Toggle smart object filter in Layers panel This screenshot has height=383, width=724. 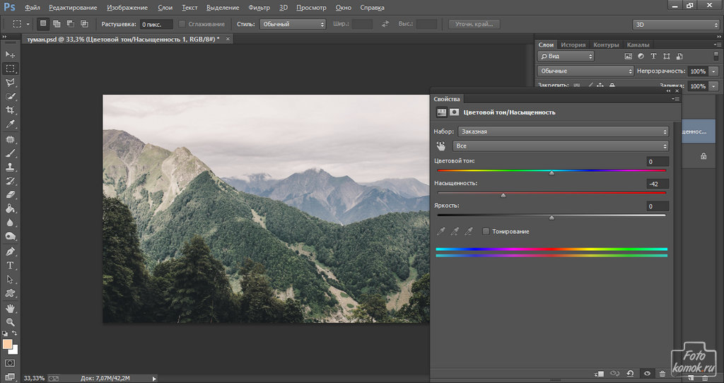(679, 57)
